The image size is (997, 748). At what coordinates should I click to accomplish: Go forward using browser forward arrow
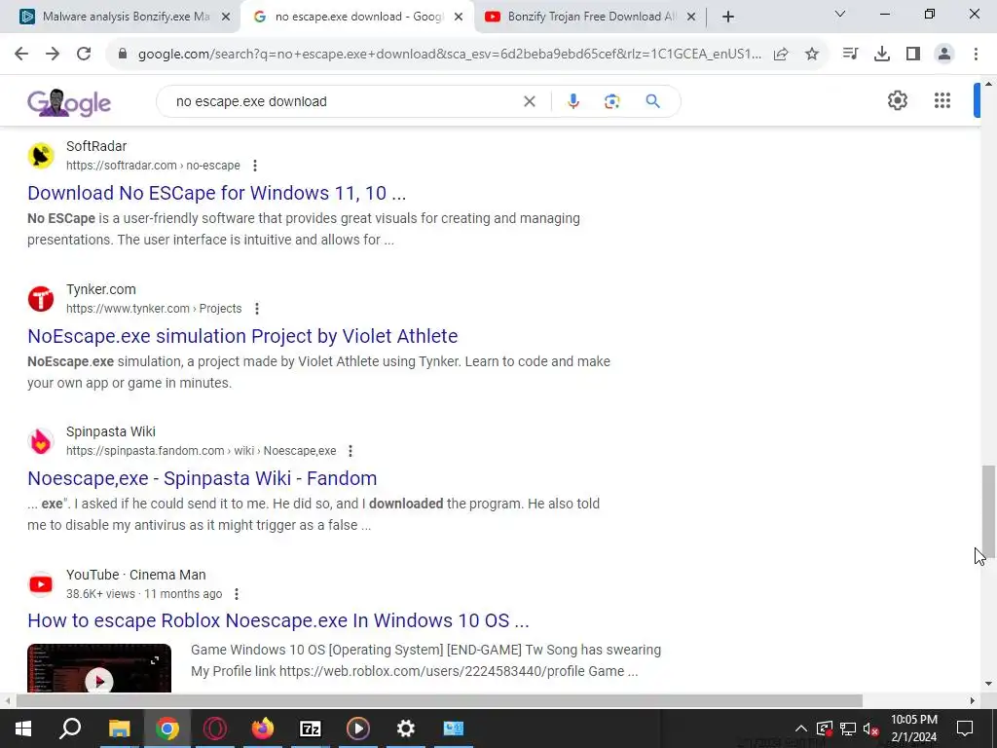point(53,55)
